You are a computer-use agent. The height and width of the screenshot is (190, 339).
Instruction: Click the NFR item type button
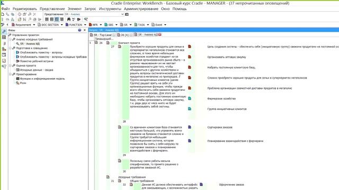[93, 25]
